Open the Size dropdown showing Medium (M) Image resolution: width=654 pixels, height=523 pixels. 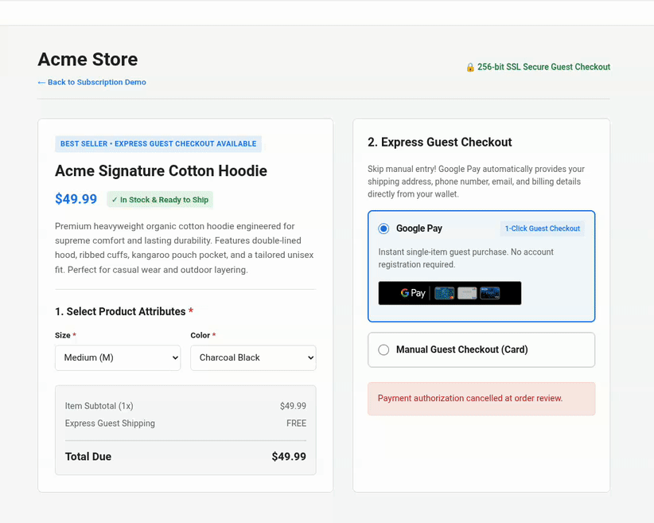pyautogui.click(x=118, y=357)
